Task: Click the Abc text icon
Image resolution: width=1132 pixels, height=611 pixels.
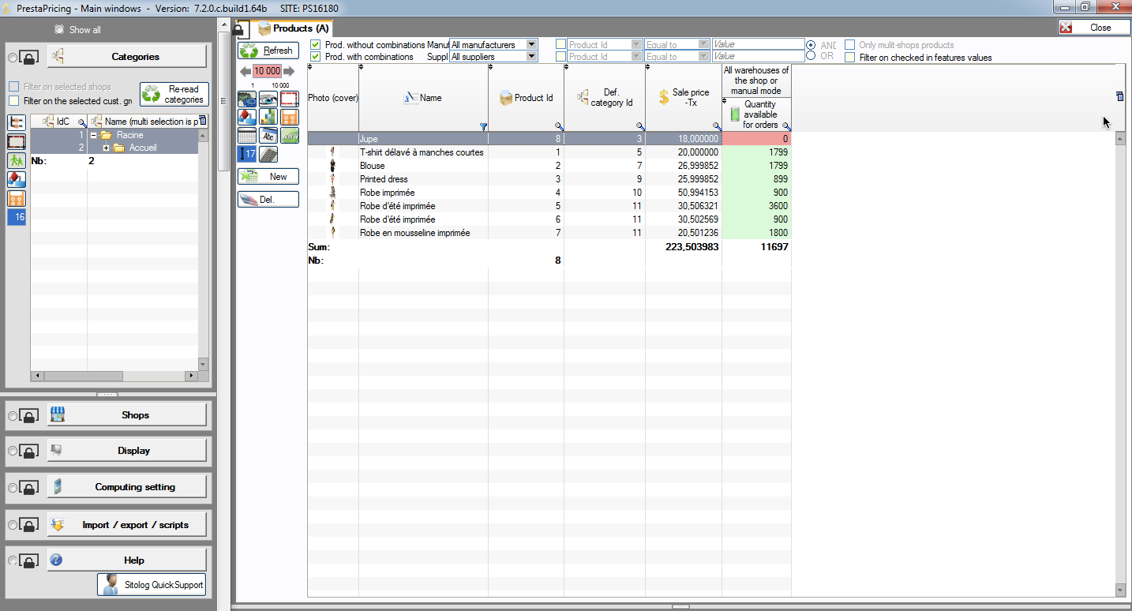Action: 268,135
